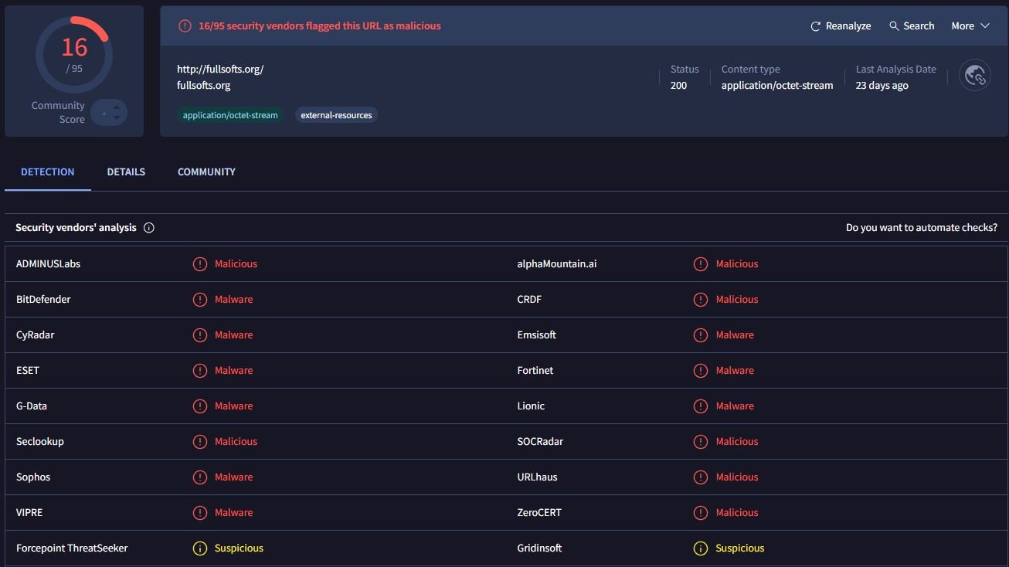Click the red alert icon in G-Data row

[x=200, y=406]
